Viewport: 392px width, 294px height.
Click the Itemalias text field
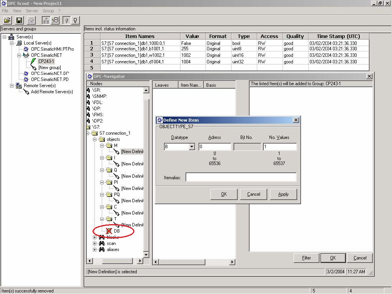241,177
